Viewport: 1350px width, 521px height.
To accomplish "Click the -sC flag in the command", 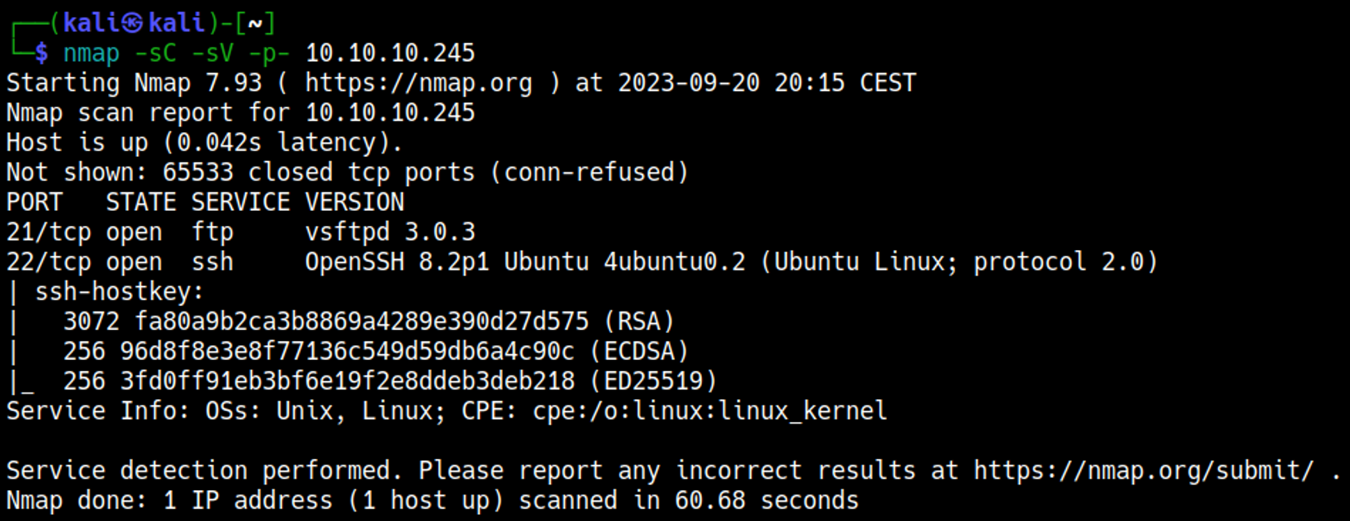I will (155, 53).
